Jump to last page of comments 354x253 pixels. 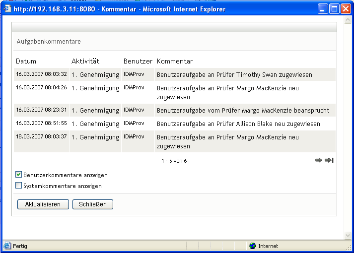(329, 160)
